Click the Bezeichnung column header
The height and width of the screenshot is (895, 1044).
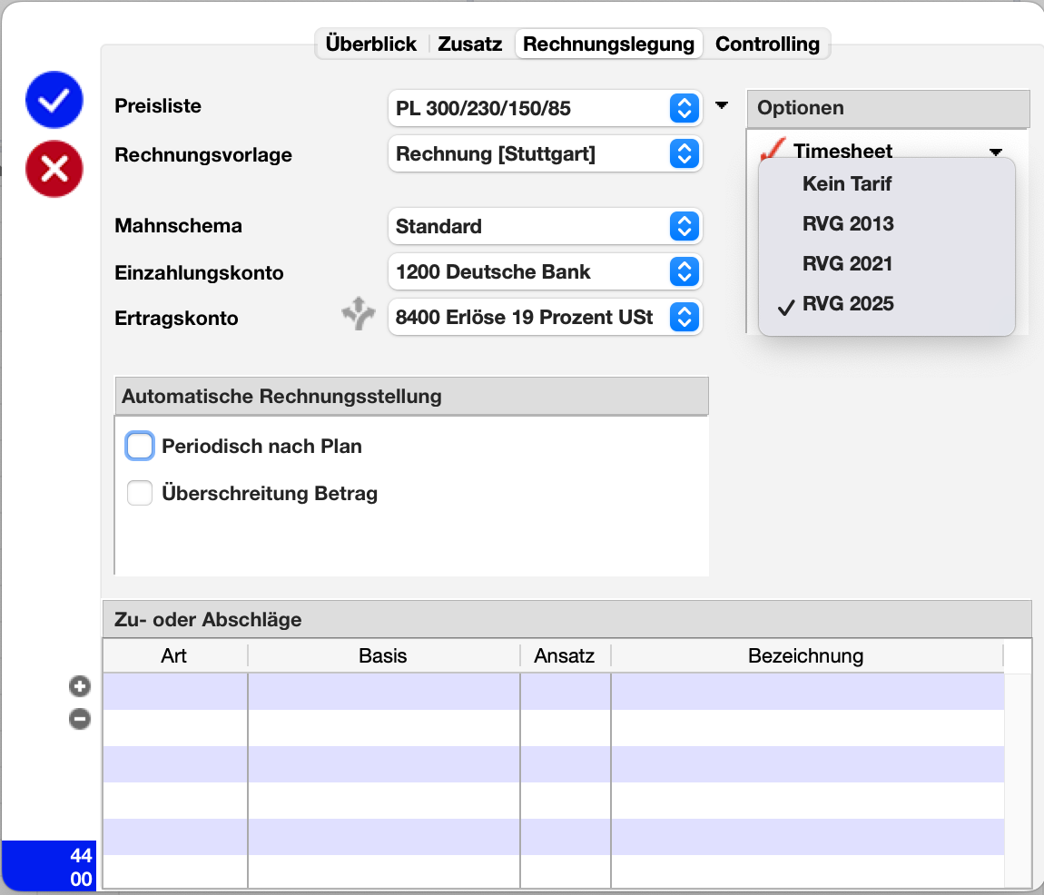(x=806, y=656)
